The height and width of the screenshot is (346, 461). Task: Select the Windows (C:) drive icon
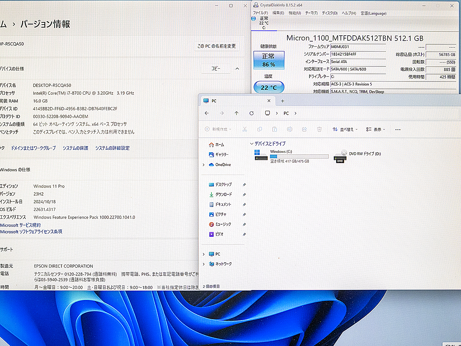pos(261,155)
